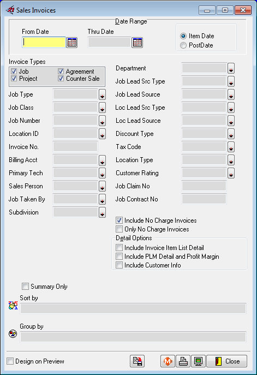Uncheck the Counter Sale invoice type

[61, 79]
